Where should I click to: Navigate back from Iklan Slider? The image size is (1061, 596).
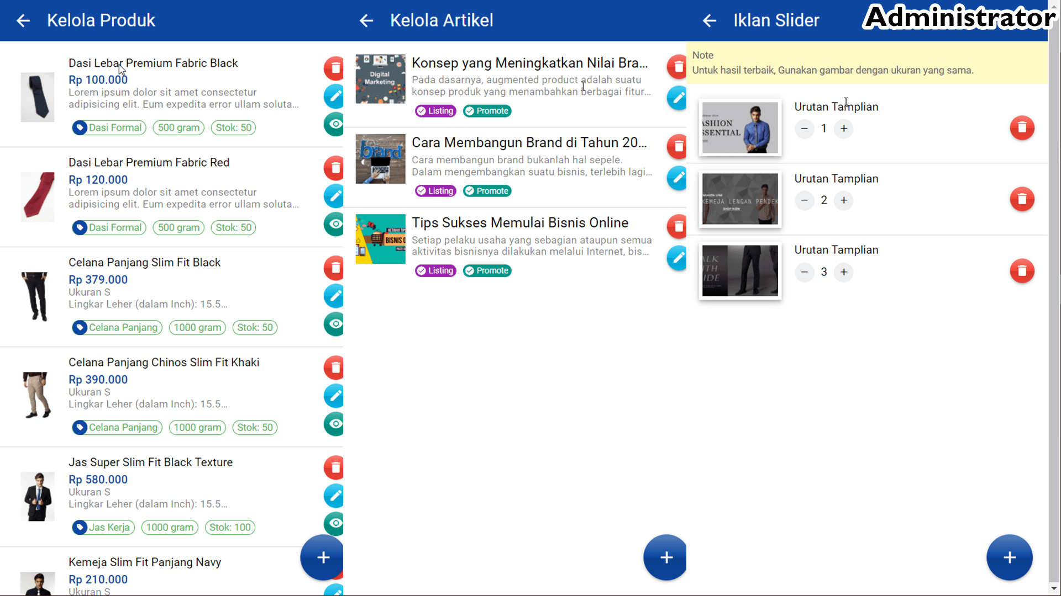pos(709,20)
